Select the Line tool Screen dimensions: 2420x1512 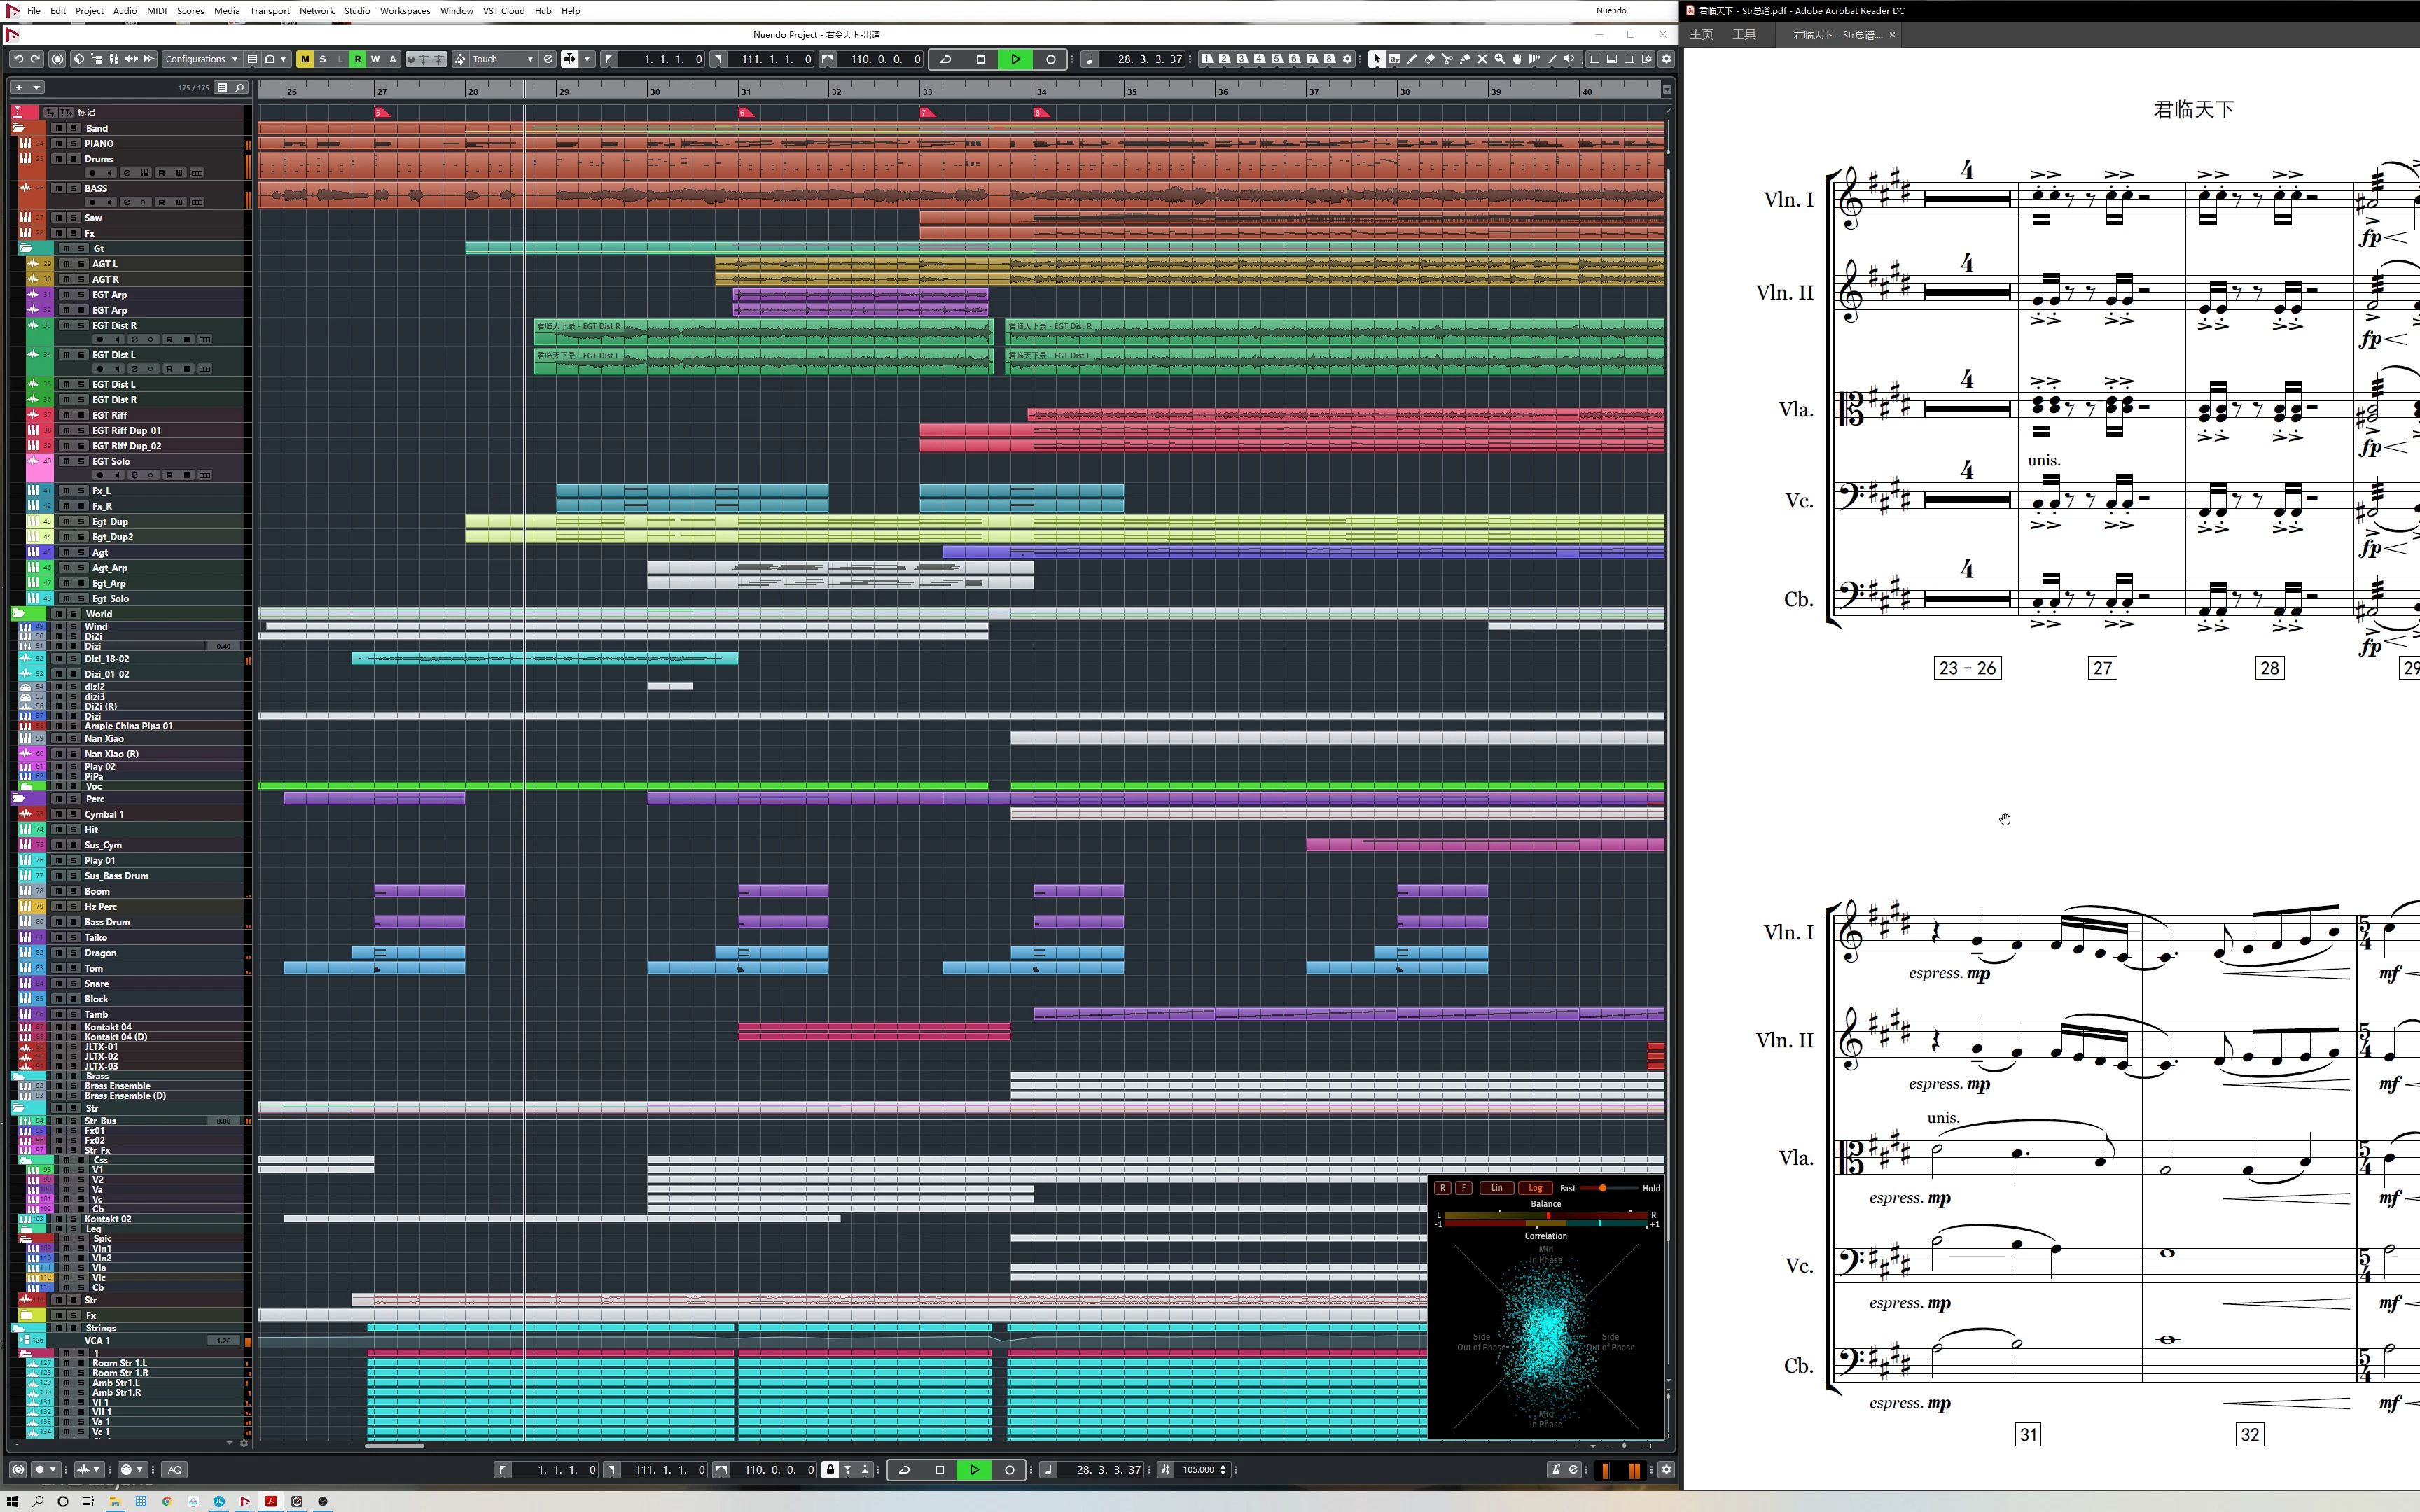1552,59
